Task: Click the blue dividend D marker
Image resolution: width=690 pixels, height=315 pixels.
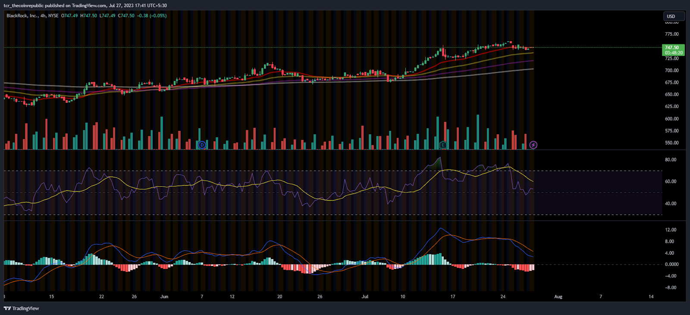Action: [202, 145]
